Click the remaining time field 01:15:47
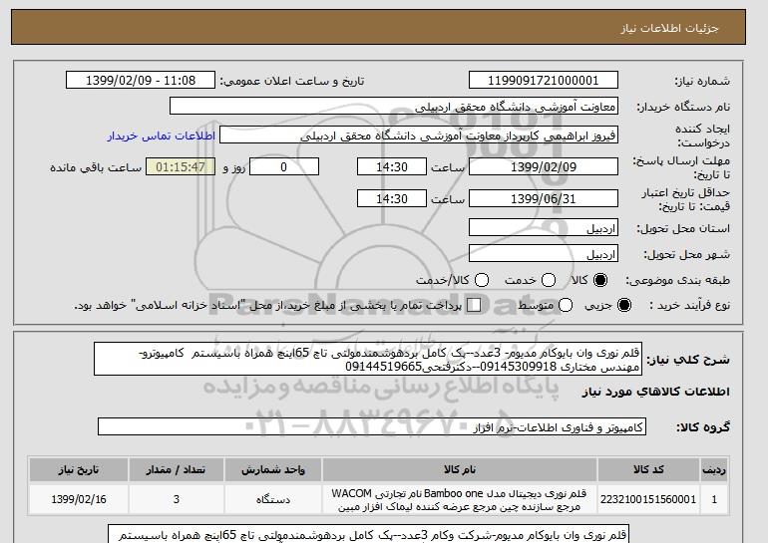 point(181,166)
